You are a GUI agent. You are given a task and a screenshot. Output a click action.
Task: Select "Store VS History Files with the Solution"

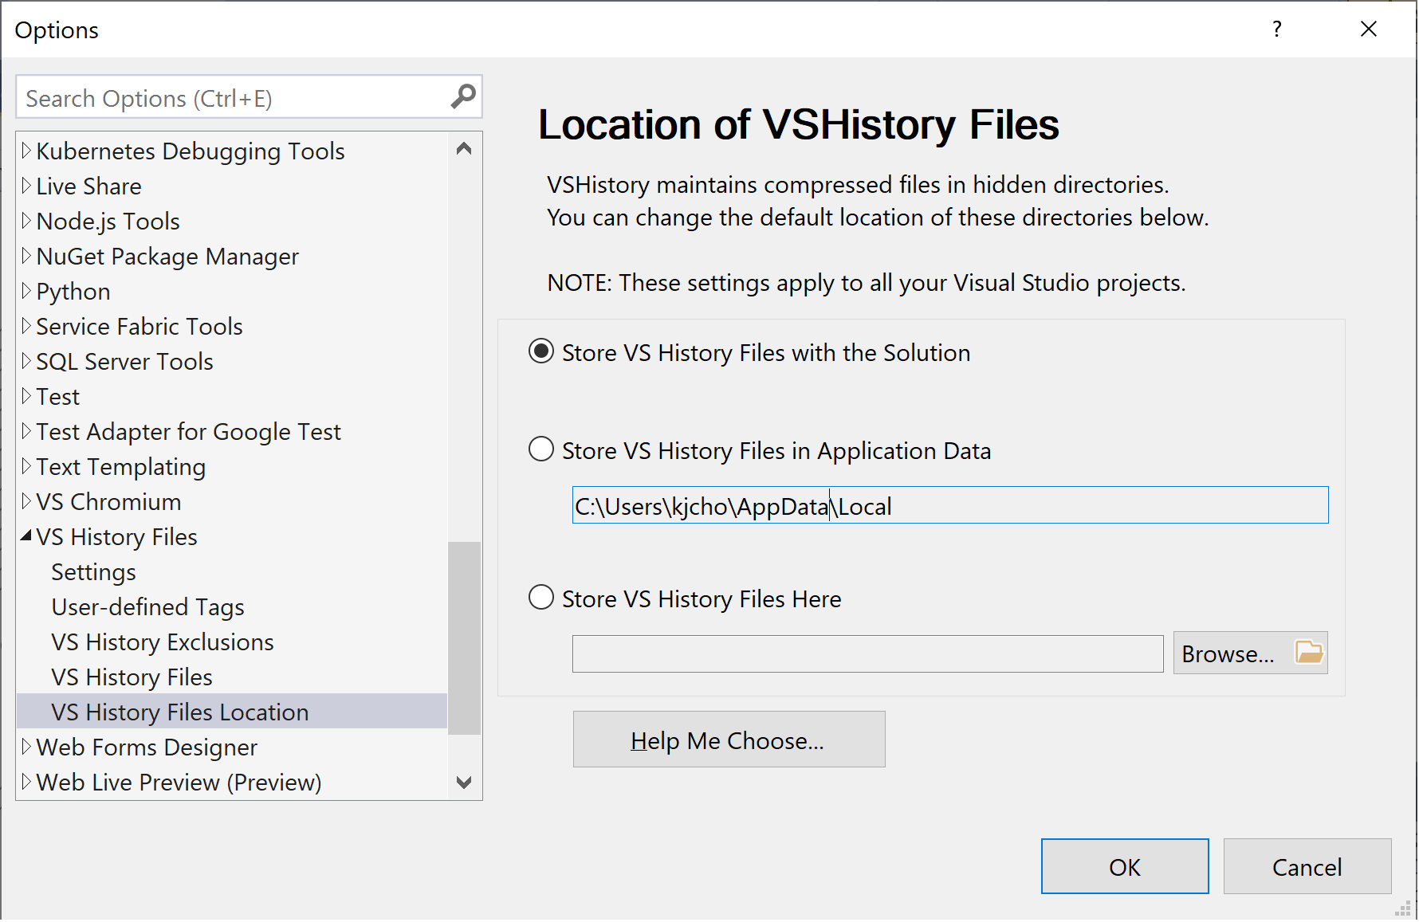[x=541, y=351]
